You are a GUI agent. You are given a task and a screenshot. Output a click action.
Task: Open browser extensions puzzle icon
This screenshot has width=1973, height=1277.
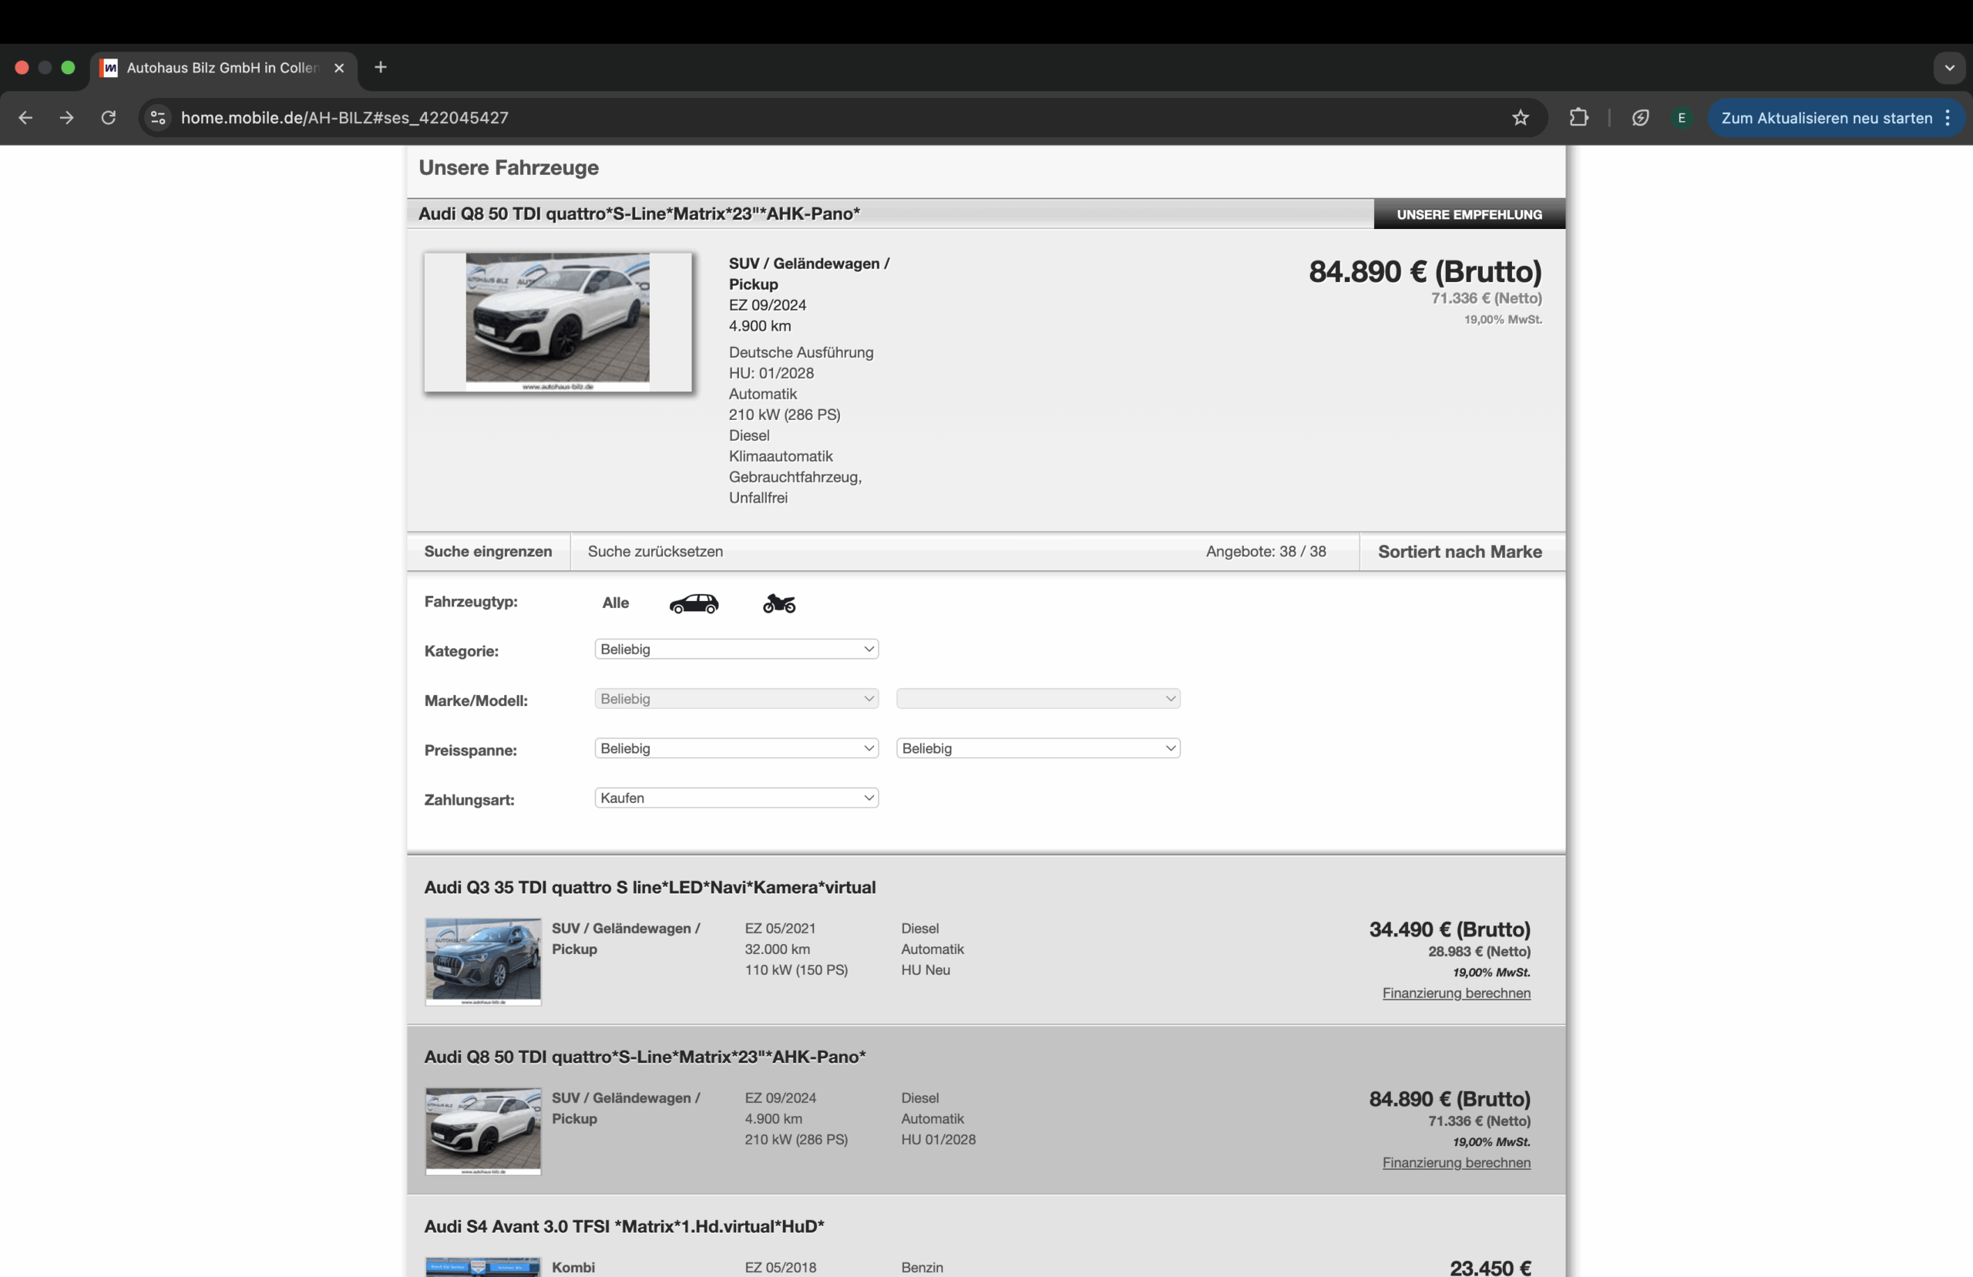tap(1578, 118)
